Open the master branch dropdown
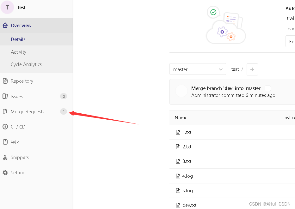295x209 pixels. tap(198, 69)
